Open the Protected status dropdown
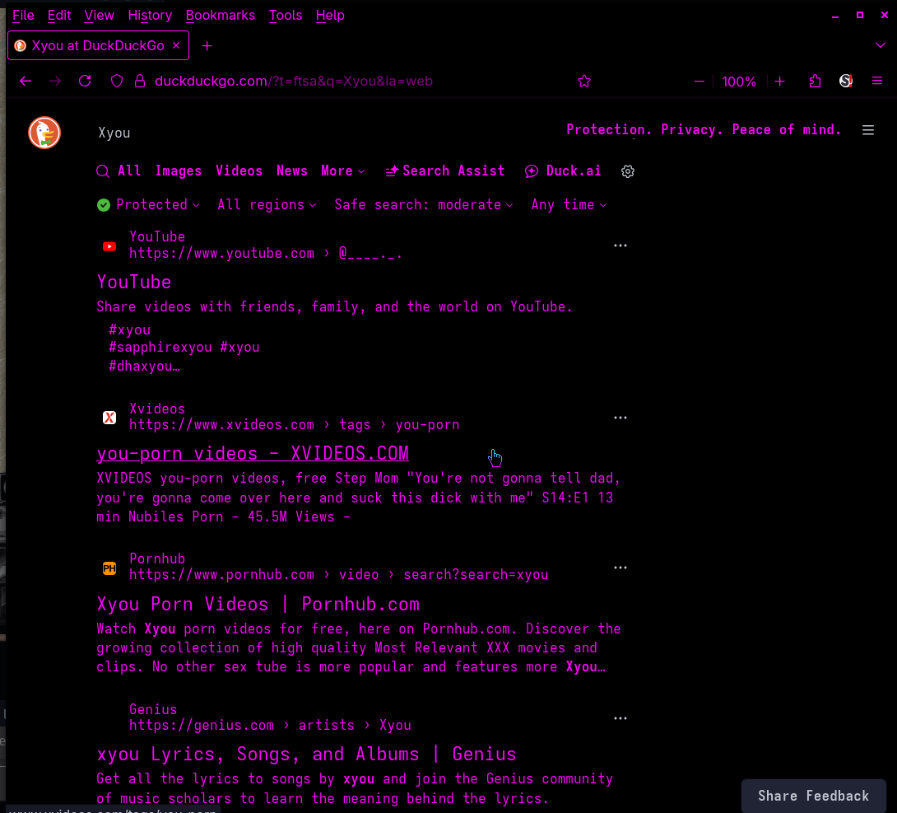This screenshot has width=897, height=813. [x=148, y=205]
